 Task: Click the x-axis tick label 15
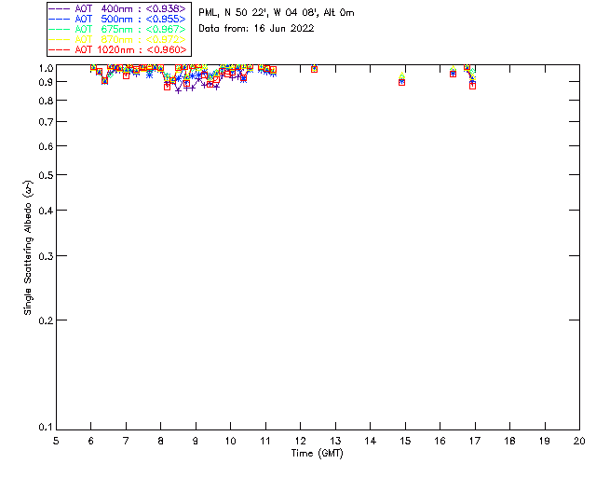click(405, 441)
